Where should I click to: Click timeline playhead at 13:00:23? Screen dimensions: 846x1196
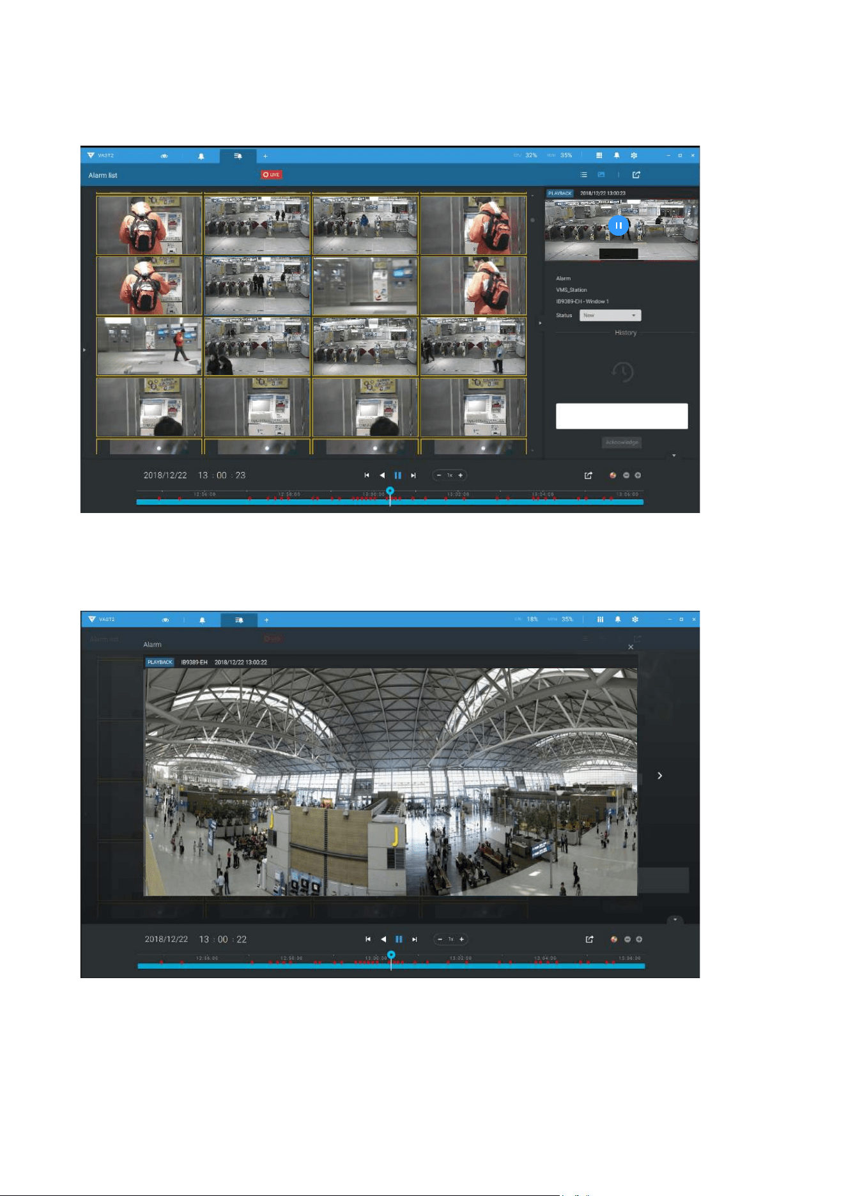[390, 491]
